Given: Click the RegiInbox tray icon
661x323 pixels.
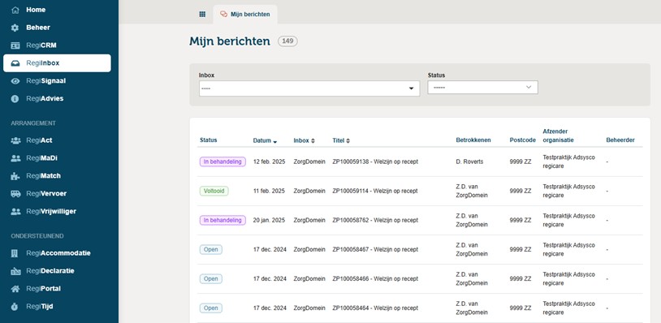Looking at the screenshot, I should coord(15,63).
